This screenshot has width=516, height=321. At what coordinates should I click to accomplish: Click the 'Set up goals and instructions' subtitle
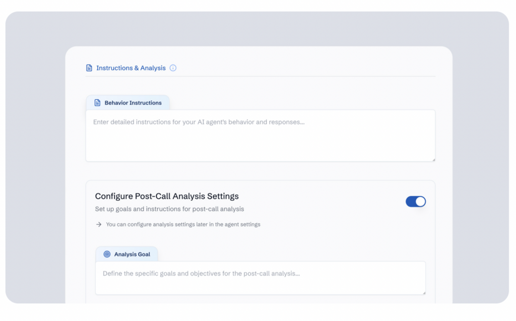click(169, 209)
